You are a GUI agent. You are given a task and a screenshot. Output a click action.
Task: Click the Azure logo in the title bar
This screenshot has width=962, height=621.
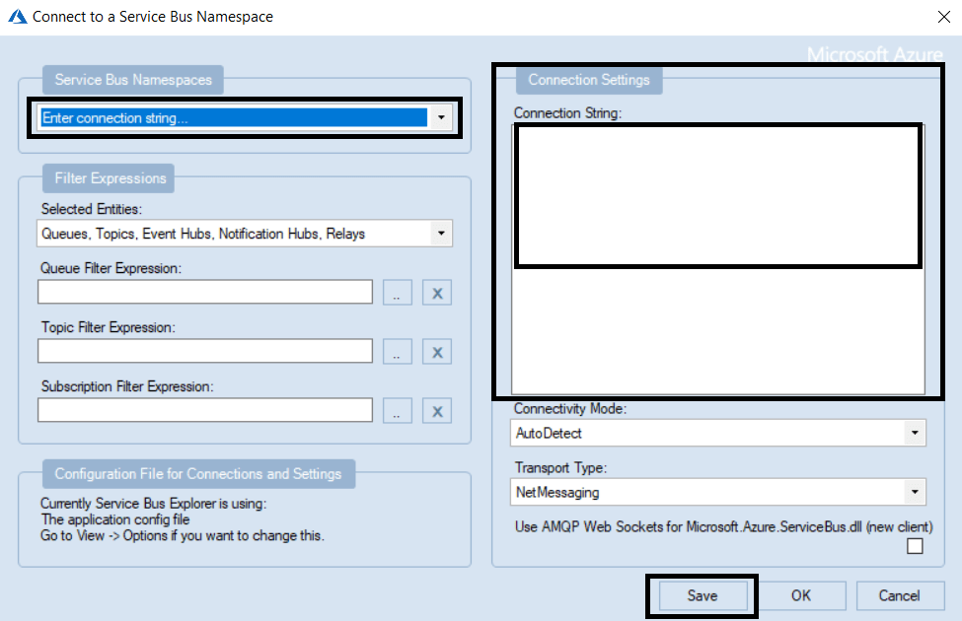point(17,16)
